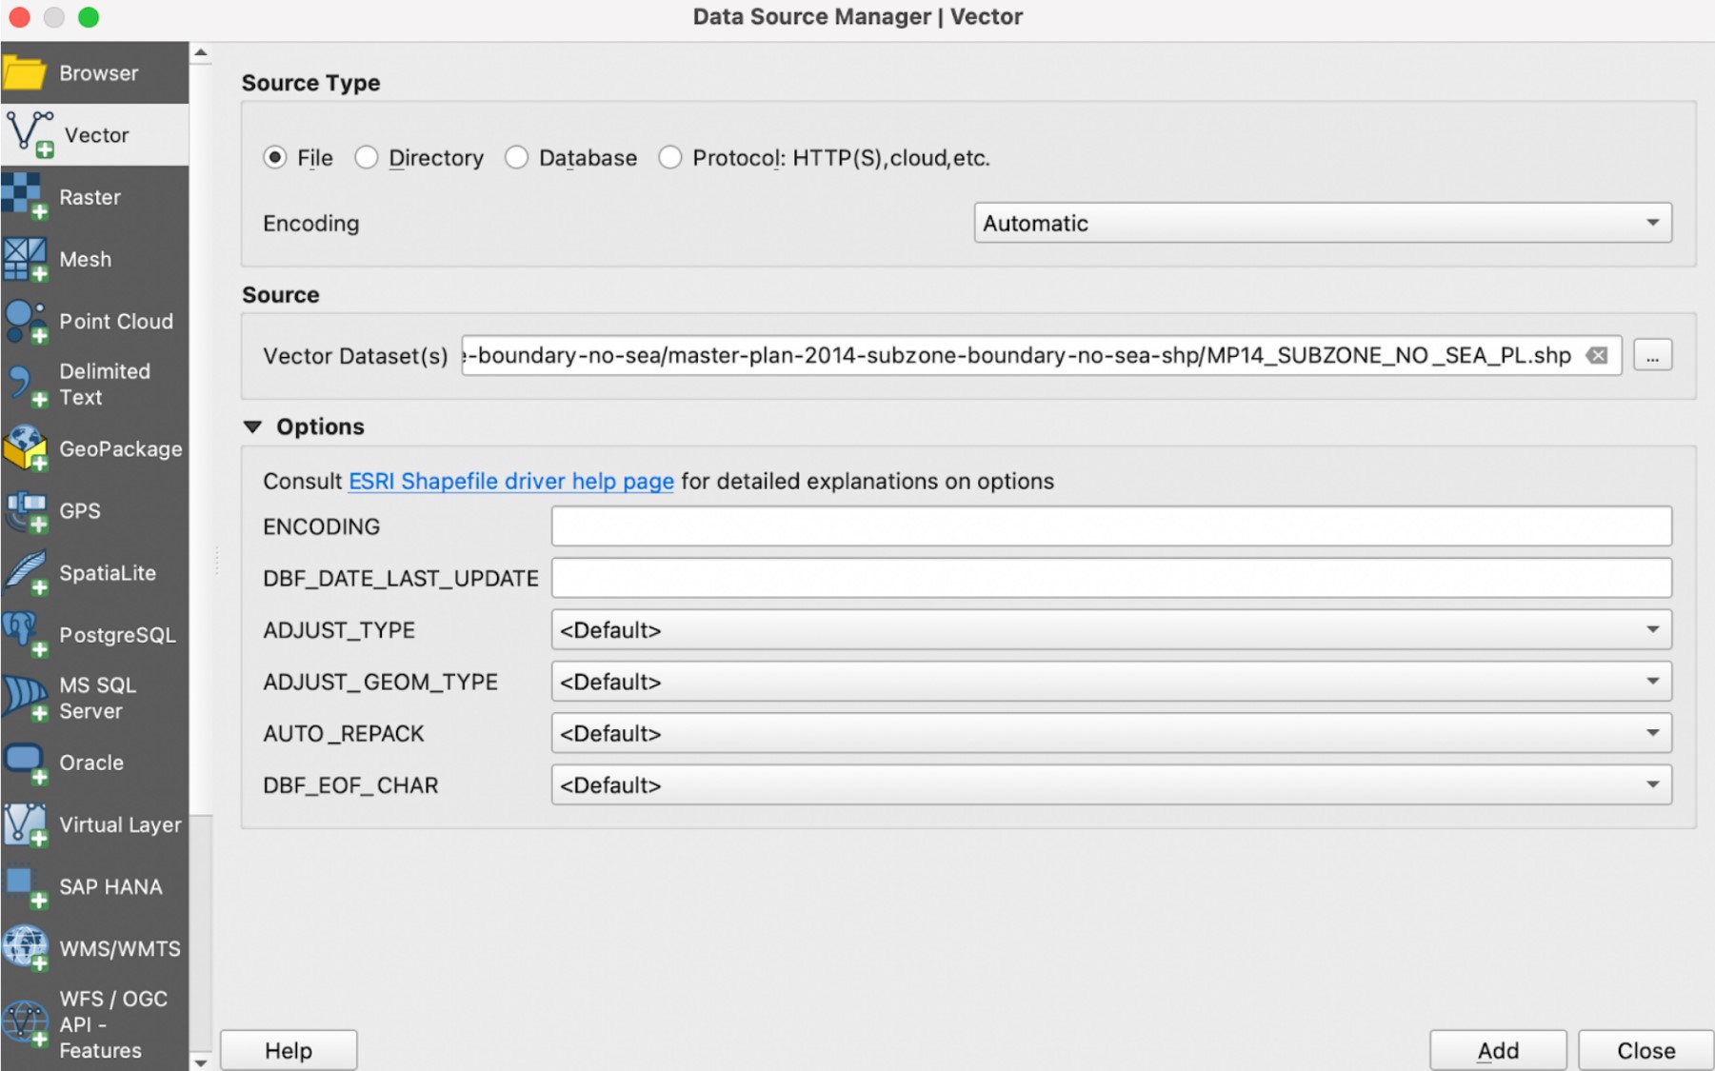Select the Directory source type radio
The height and width of the screenshot is (1071, 1715).
367,158
